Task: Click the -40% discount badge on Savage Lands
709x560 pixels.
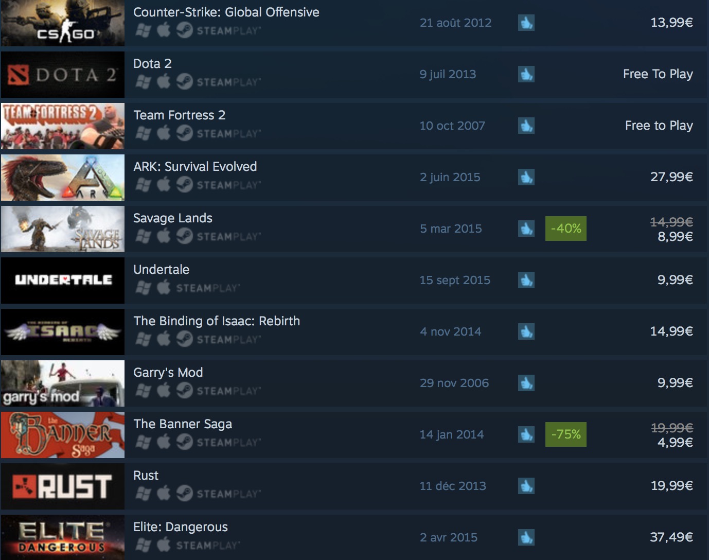Action: pos(566,229)
